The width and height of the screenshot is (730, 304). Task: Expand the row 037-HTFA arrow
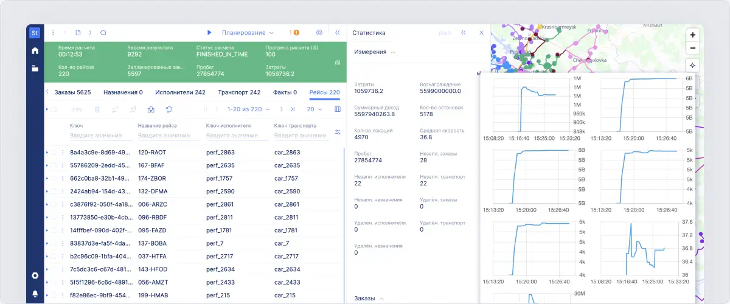(x=47, y=257)
